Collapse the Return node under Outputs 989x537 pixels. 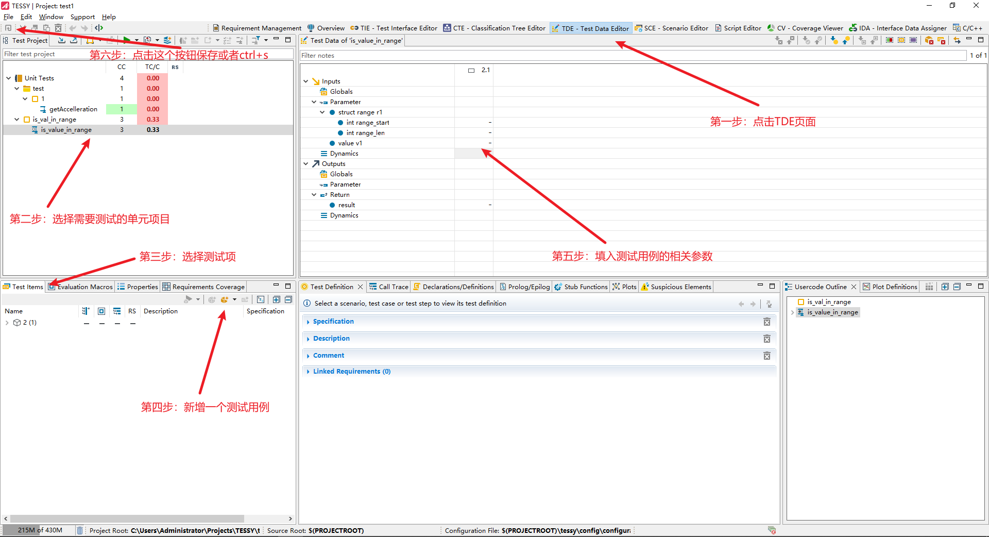click(314, 195)
